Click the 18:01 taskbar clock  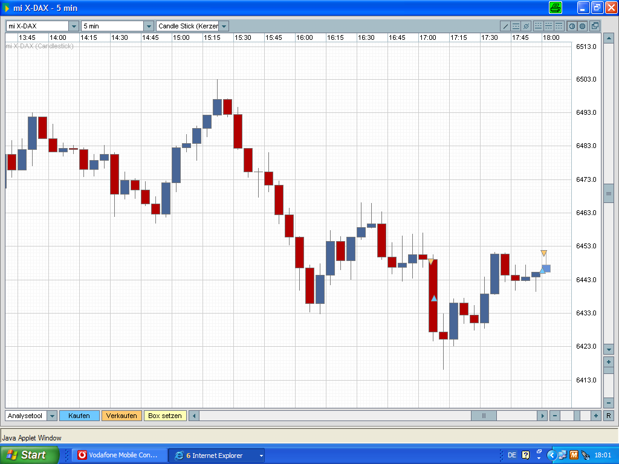603,456
